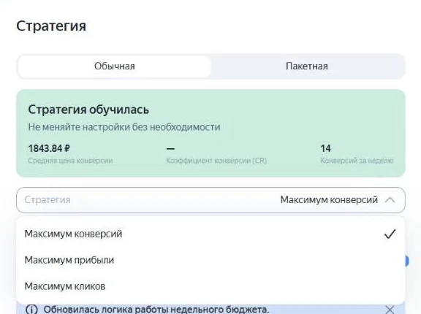Click the checkmark next to Максимум конверсий
Screen dimensions: 421x314
click(x=390, y=234)
